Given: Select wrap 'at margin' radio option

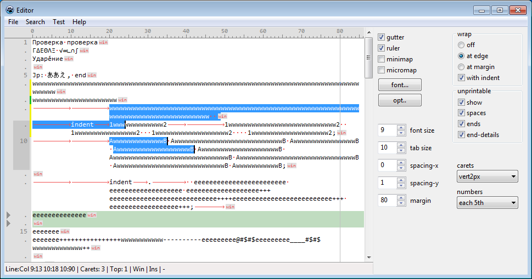Looking at the screenshot, I should (461, 67).
